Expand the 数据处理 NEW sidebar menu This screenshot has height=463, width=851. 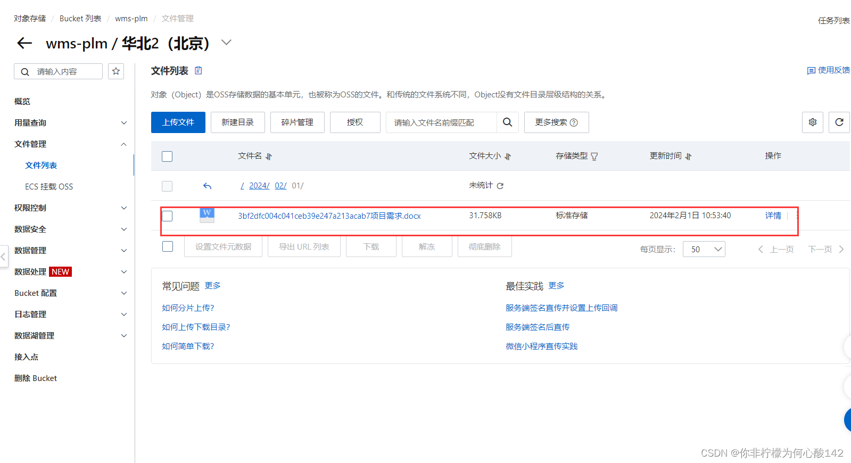point(123,272)
